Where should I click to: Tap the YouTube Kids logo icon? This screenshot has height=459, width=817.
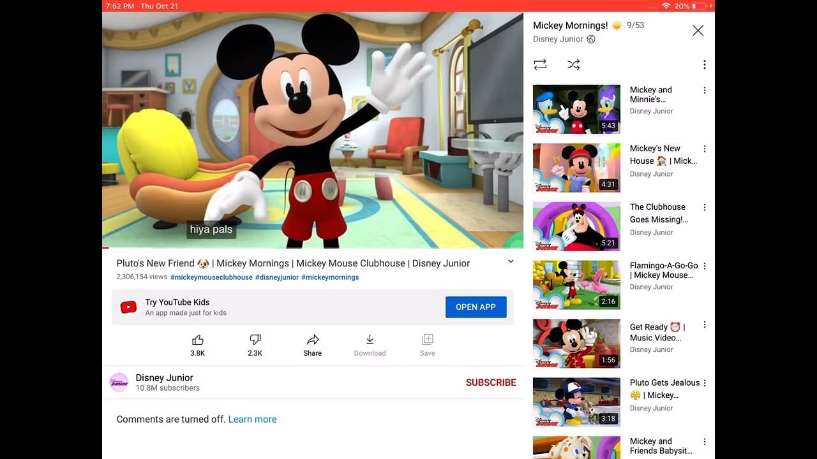pos(128,307)
